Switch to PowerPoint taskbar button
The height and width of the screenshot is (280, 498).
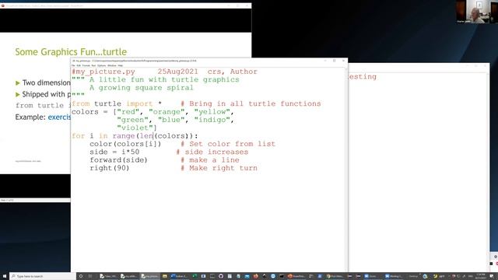point(296,276)
